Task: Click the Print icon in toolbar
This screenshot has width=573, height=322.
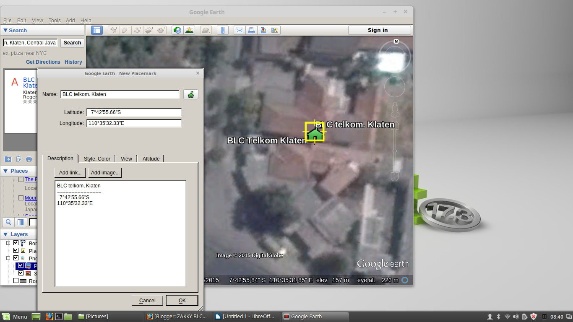Action: [251, 30]
